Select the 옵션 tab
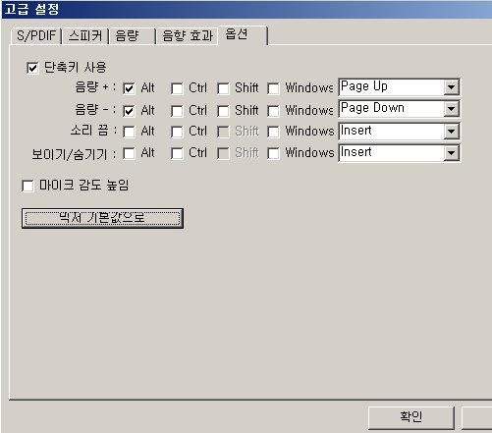Viewport: 492px width, 433px height. pos(243,34)
